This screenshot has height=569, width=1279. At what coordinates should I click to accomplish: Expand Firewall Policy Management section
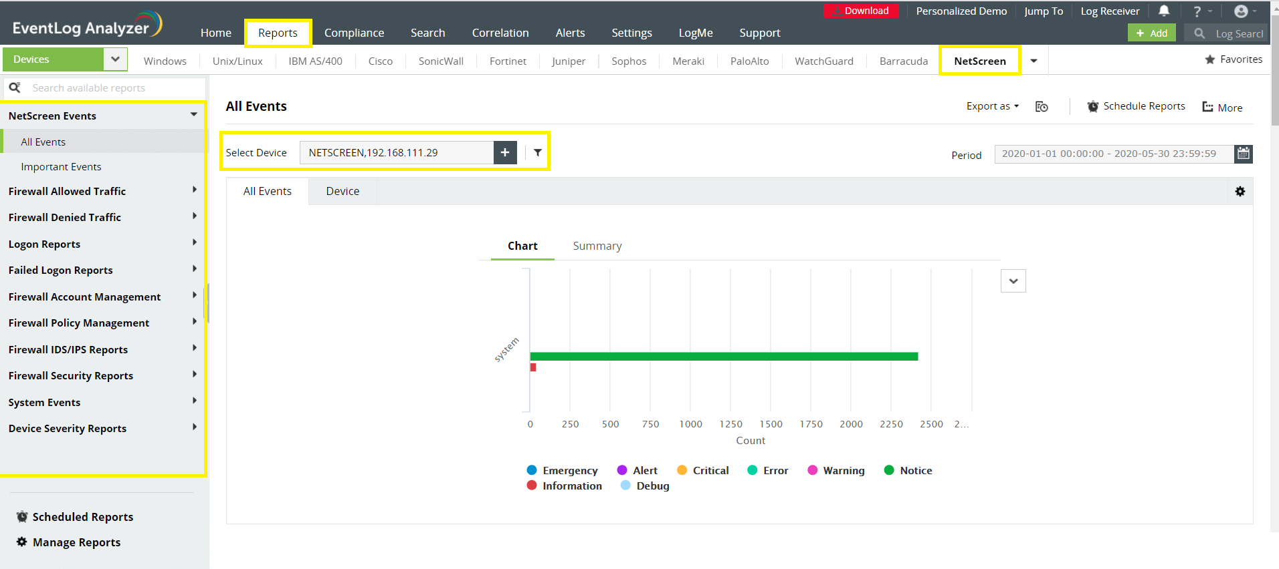coord(195,321)
